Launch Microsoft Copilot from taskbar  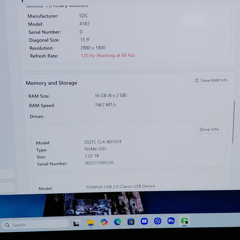(104, 222)
